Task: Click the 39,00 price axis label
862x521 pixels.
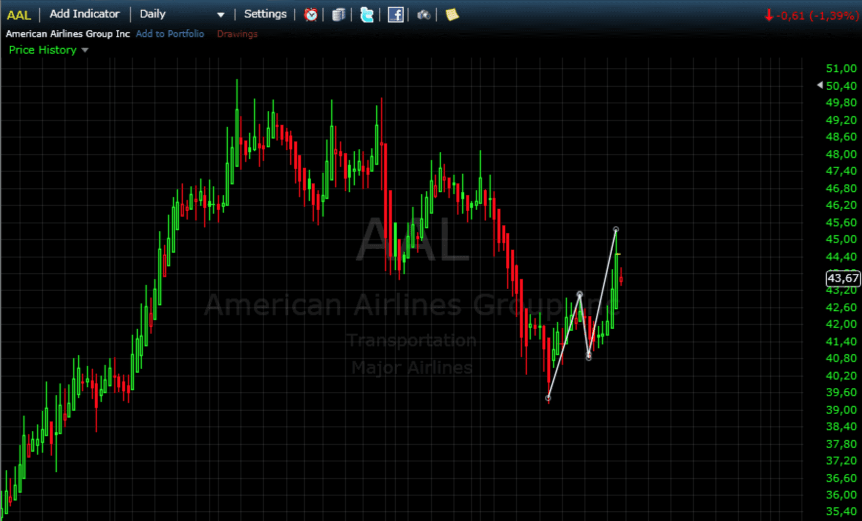Action: 841,410
